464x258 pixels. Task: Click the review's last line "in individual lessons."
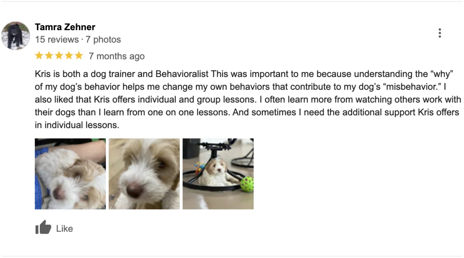click(77, 125)
